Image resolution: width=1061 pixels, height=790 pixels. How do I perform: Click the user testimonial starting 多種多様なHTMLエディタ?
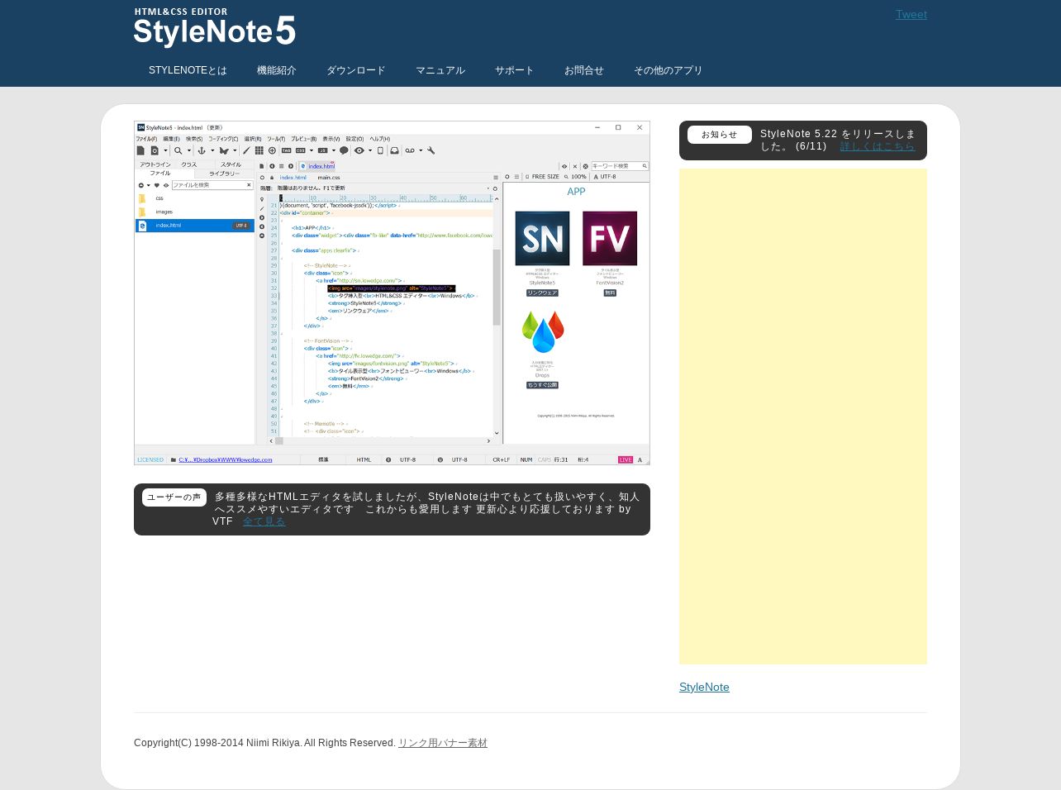[426, 509]
